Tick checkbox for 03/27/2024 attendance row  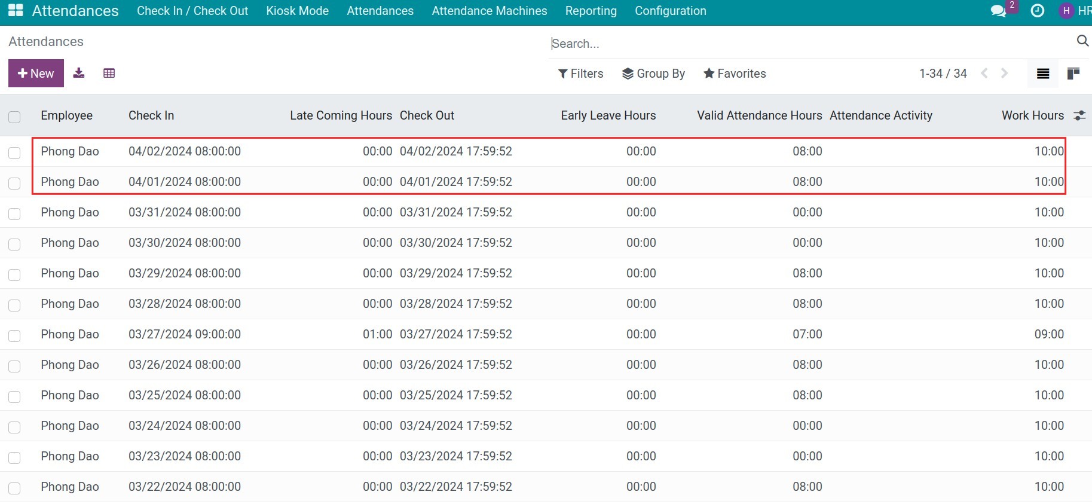(x=14, y=335)
